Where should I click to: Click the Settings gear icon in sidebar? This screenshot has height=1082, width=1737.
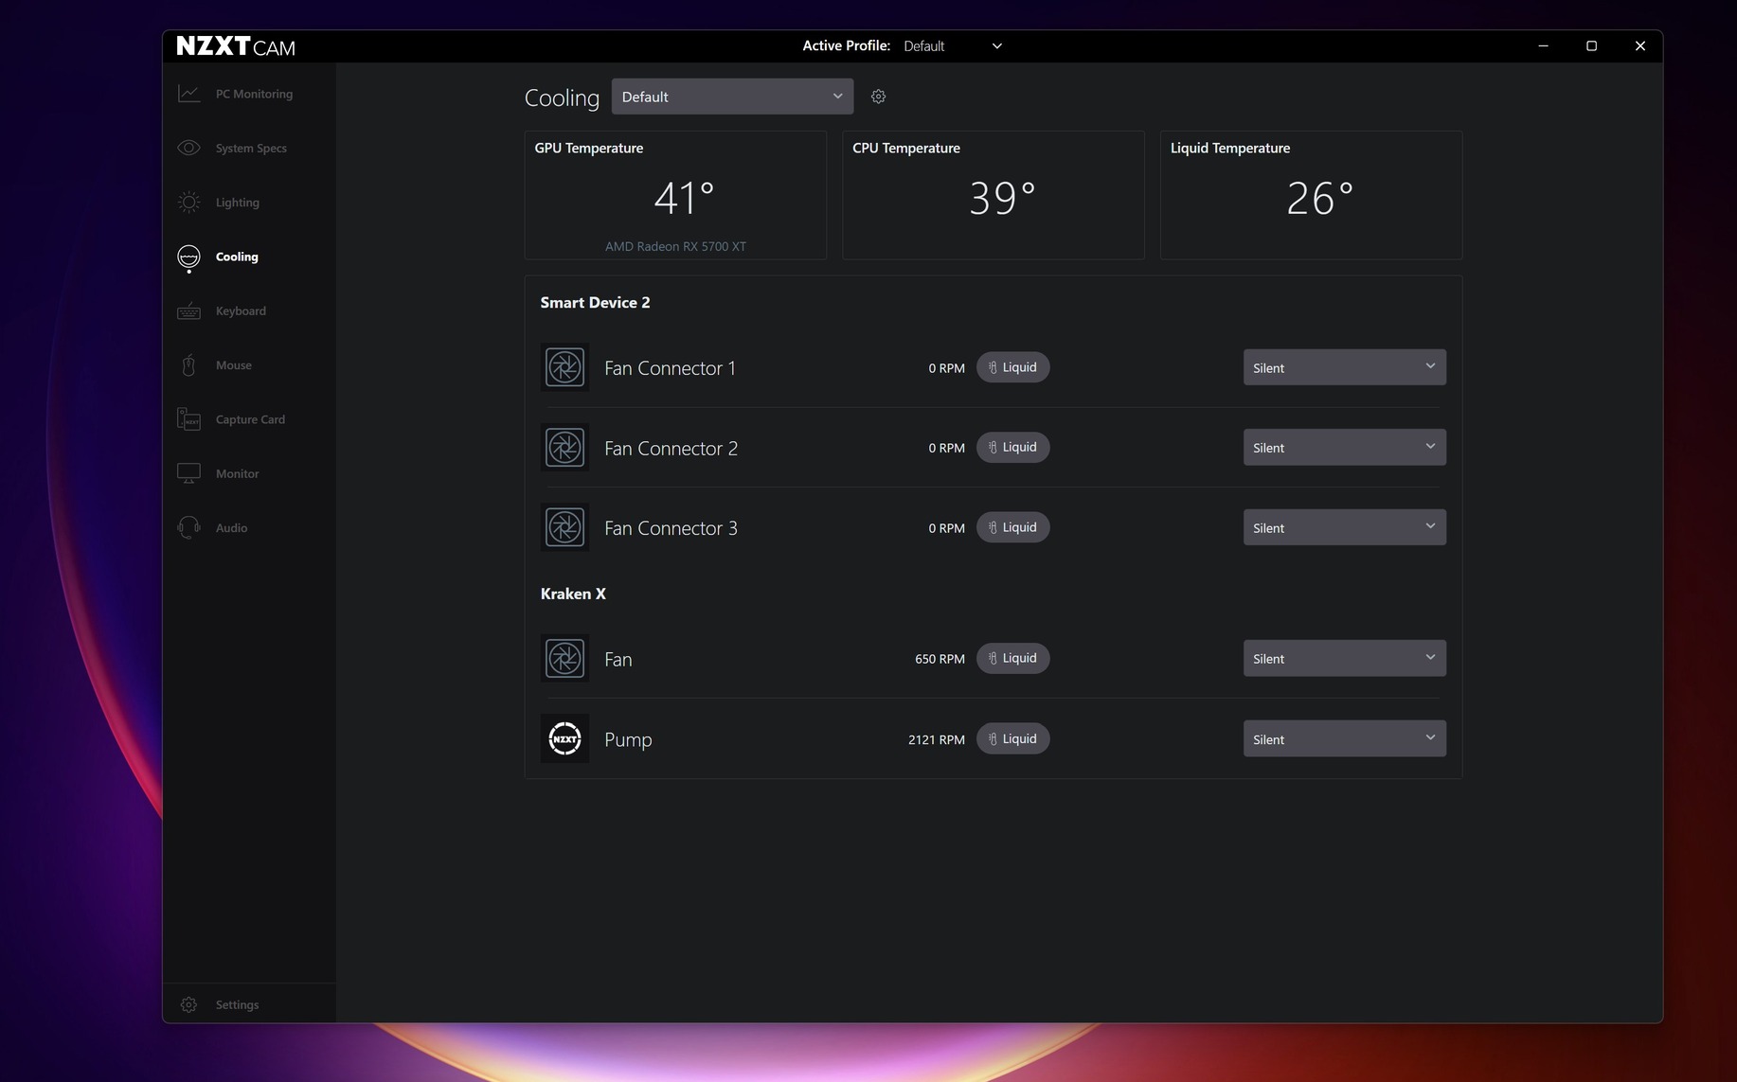188,1004
